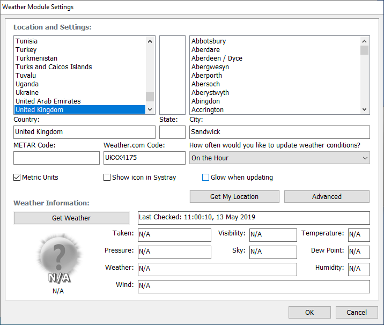The width and height of the screenshot is (384, 325).
Task: Choose Aberdeen / Dyce from city list
Action: point(217,58)
